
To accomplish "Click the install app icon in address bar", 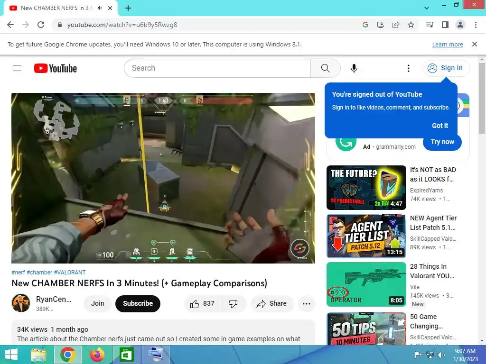I will [380, 25].
